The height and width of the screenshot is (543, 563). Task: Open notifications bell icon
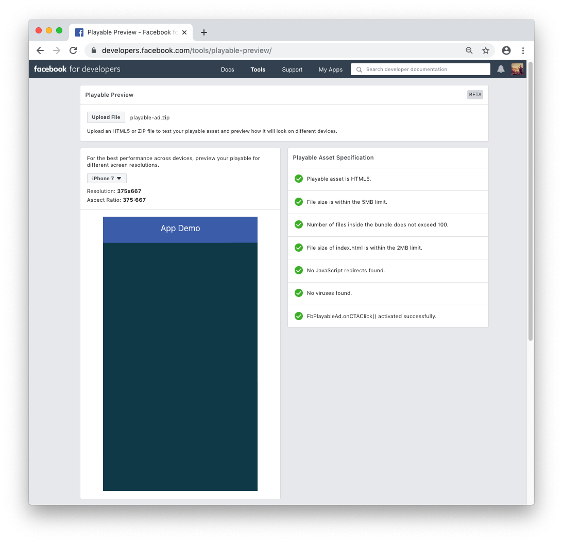[x=501, y=69]
